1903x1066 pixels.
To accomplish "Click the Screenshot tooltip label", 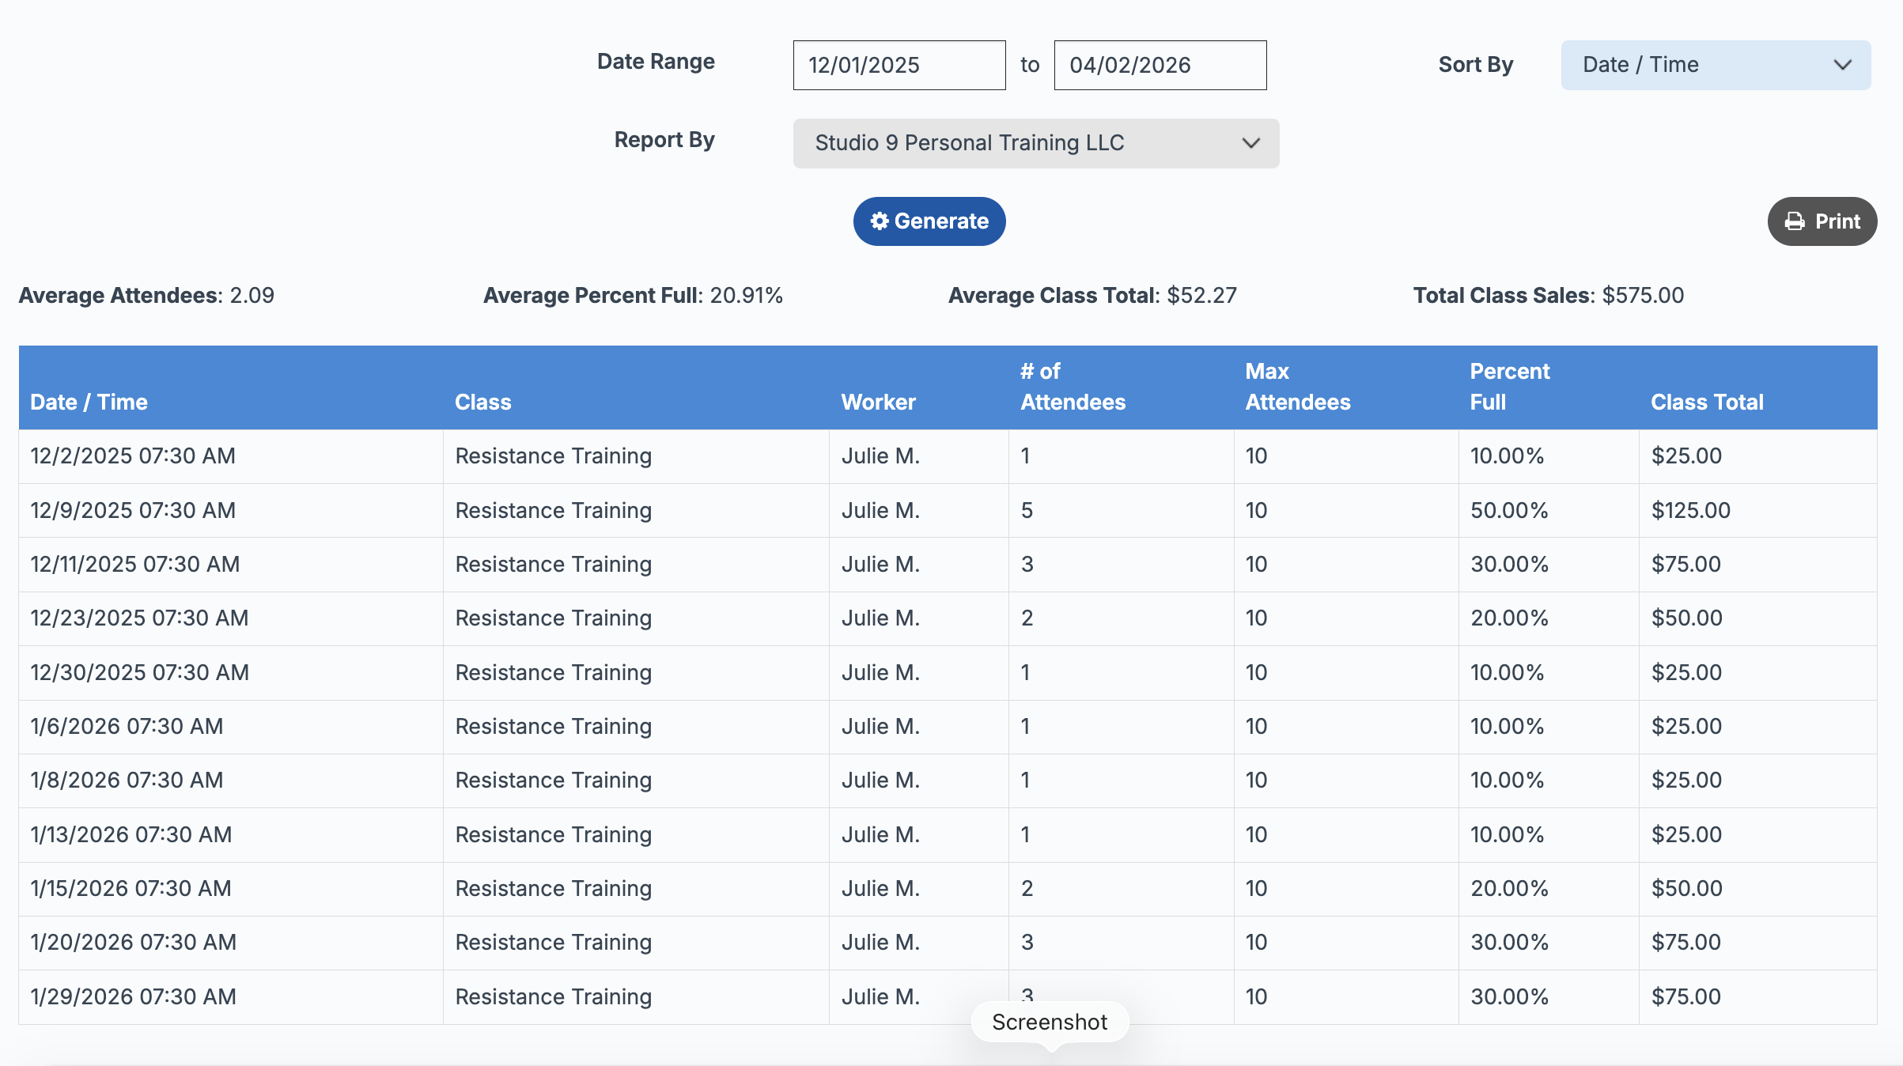I will [x=1050, y=1022].
